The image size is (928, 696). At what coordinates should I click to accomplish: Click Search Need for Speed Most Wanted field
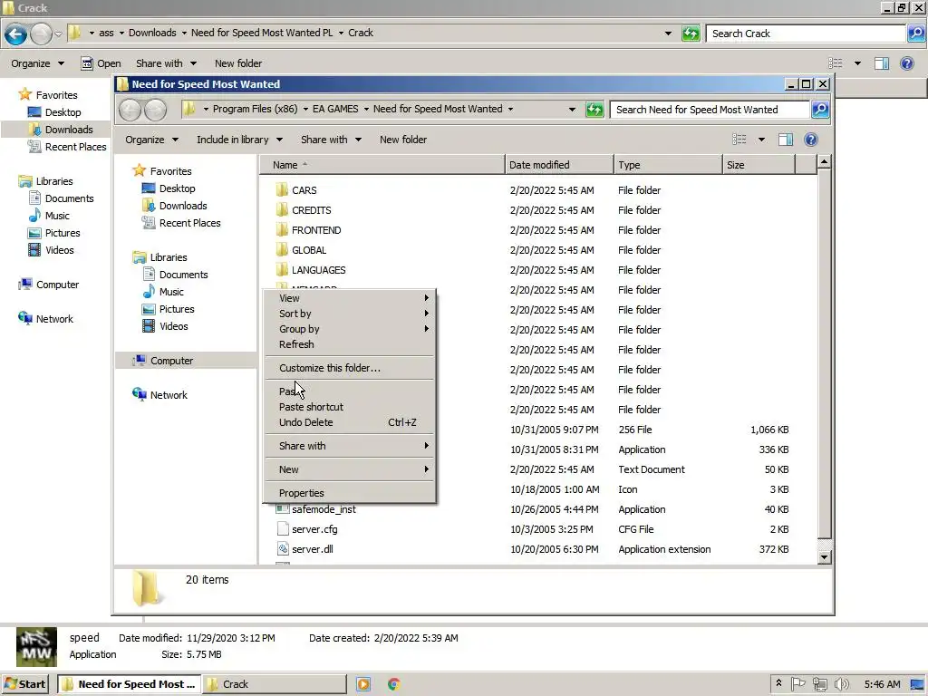click(709, 110)
